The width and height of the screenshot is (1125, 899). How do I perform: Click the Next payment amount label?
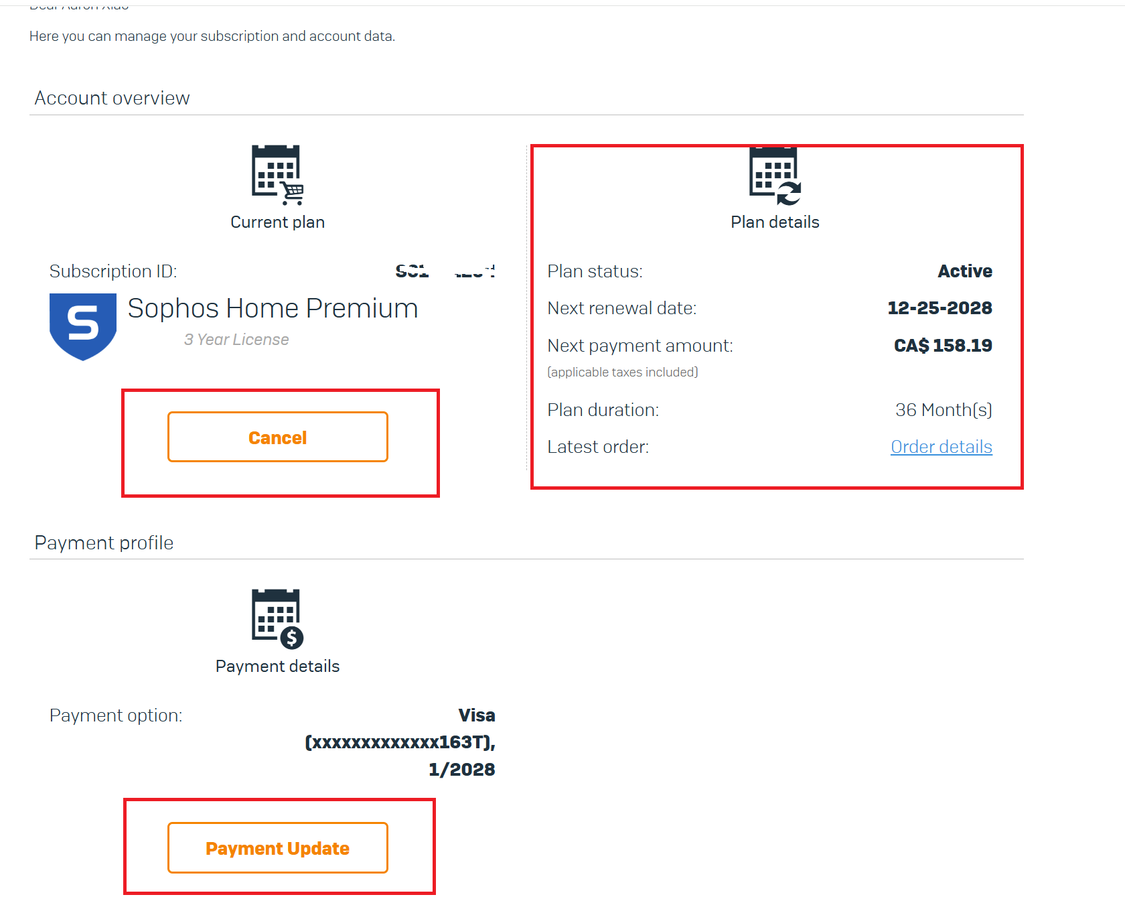(x=640, y=346)
